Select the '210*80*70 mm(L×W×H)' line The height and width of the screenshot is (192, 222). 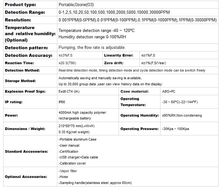(x=77, y=126)
